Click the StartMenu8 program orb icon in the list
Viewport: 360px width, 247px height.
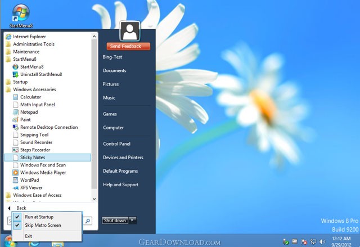(x=16, y=67)
